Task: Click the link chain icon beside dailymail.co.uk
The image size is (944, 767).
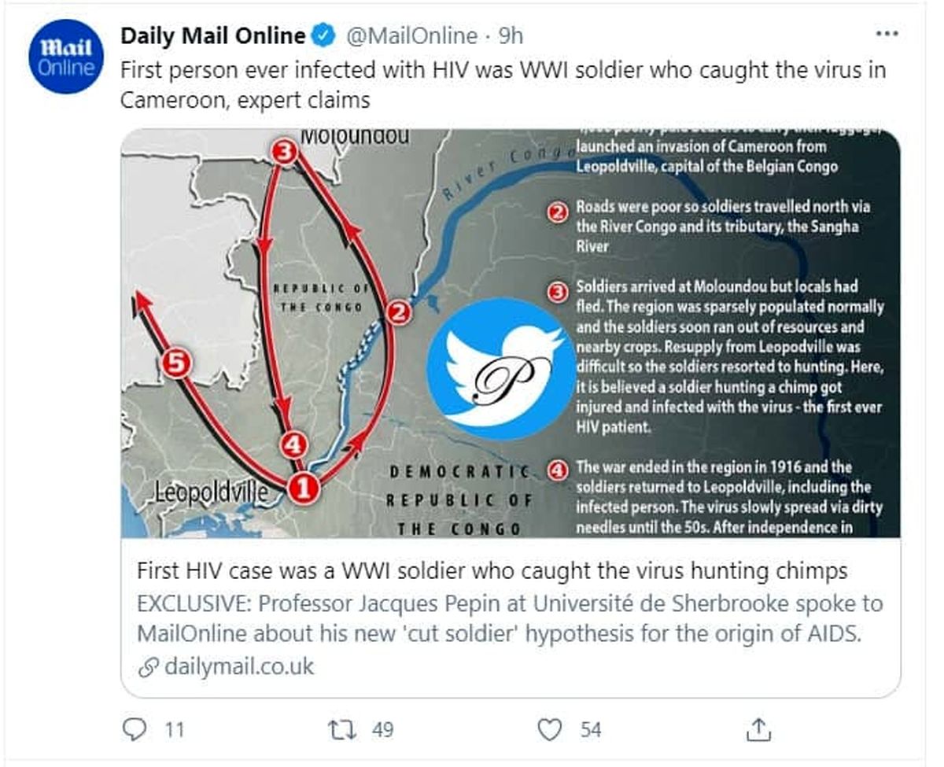Action: [x=147, y=668]
